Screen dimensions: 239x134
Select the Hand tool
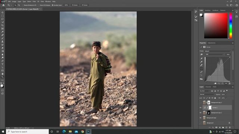tap(3, 74)
